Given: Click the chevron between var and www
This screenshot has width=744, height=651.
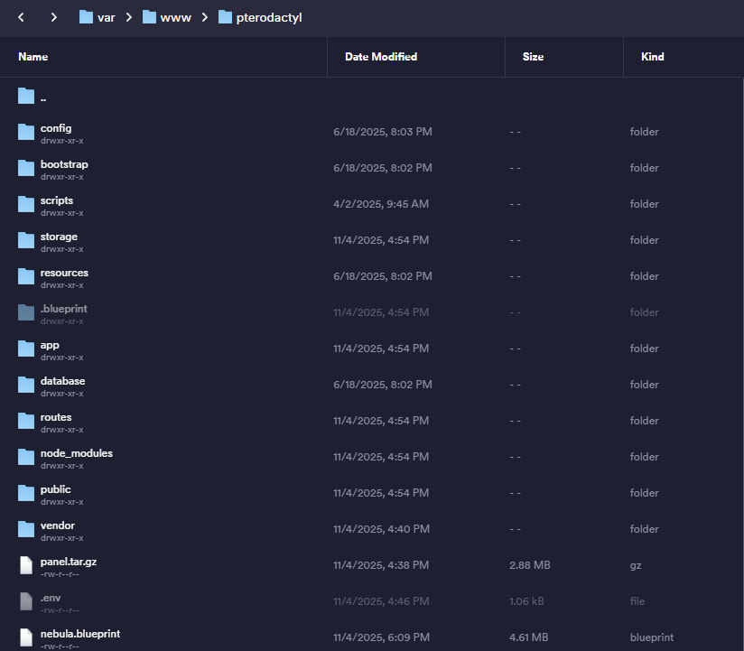Looking at the screenshot, I should [x=128, y=17].
